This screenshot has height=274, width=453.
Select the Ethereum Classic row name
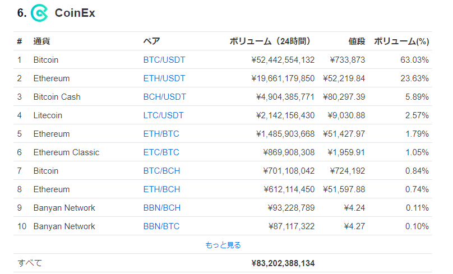(66, 152)
